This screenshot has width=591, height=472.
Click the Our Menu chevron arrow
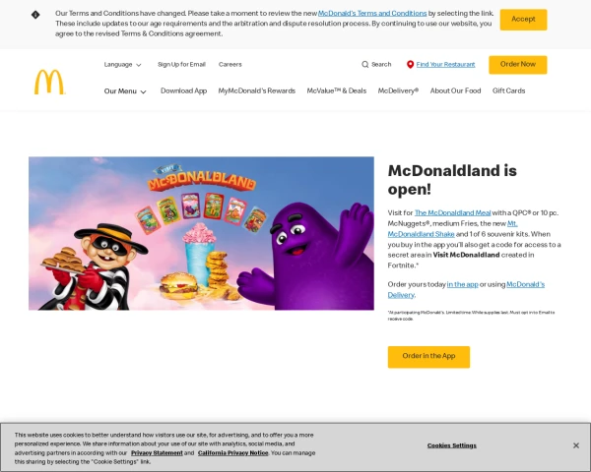(x=143, y=91)
